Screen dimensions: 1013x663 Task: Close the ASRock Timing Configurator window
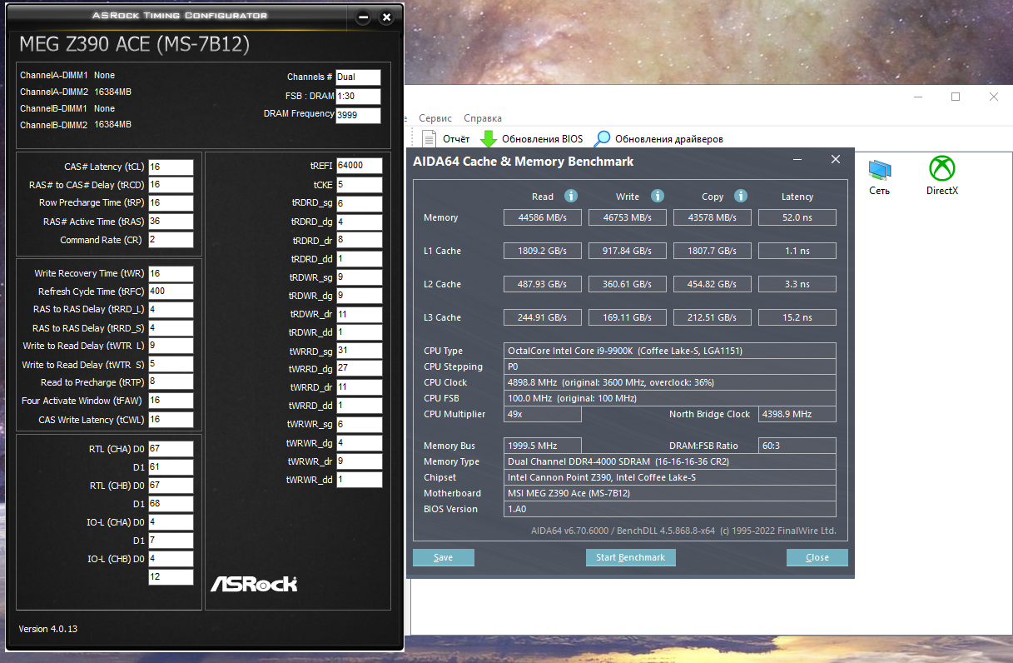click(386, 17)
